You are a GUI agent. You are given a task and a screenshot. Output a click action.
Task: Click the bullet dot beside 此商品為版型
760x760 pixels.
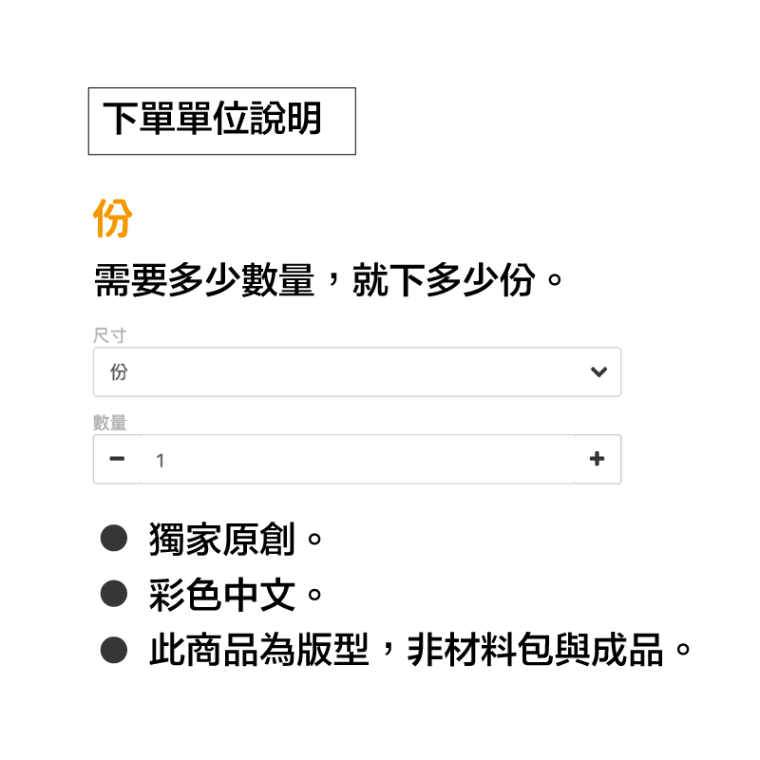(x=114, y=651)
